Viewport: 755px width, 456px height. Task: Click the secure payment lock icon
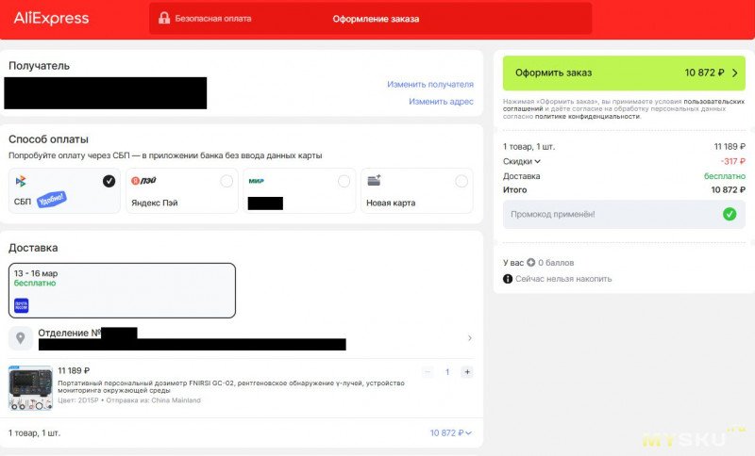[164, 18]
